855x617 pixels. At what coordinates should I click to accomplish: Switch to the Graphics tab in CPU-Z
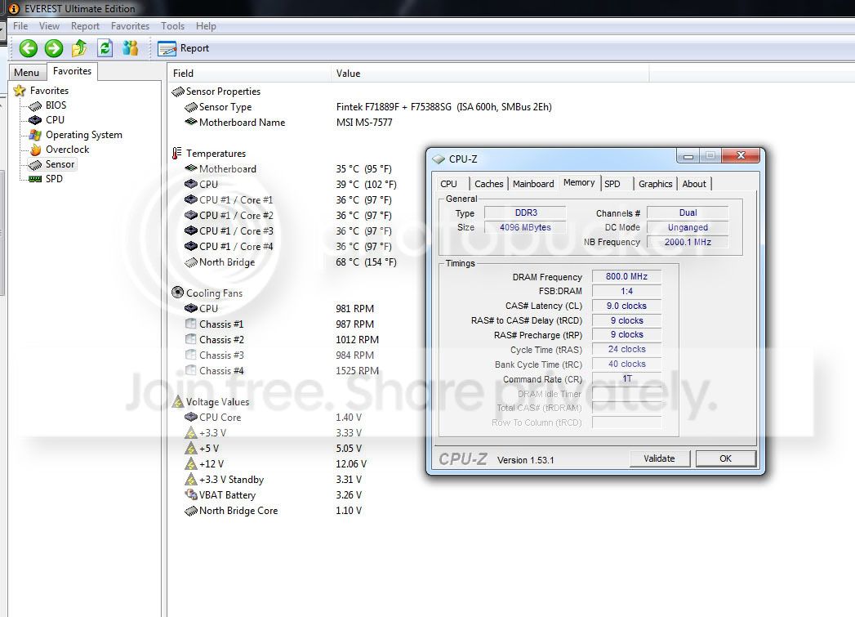[656, 184]
